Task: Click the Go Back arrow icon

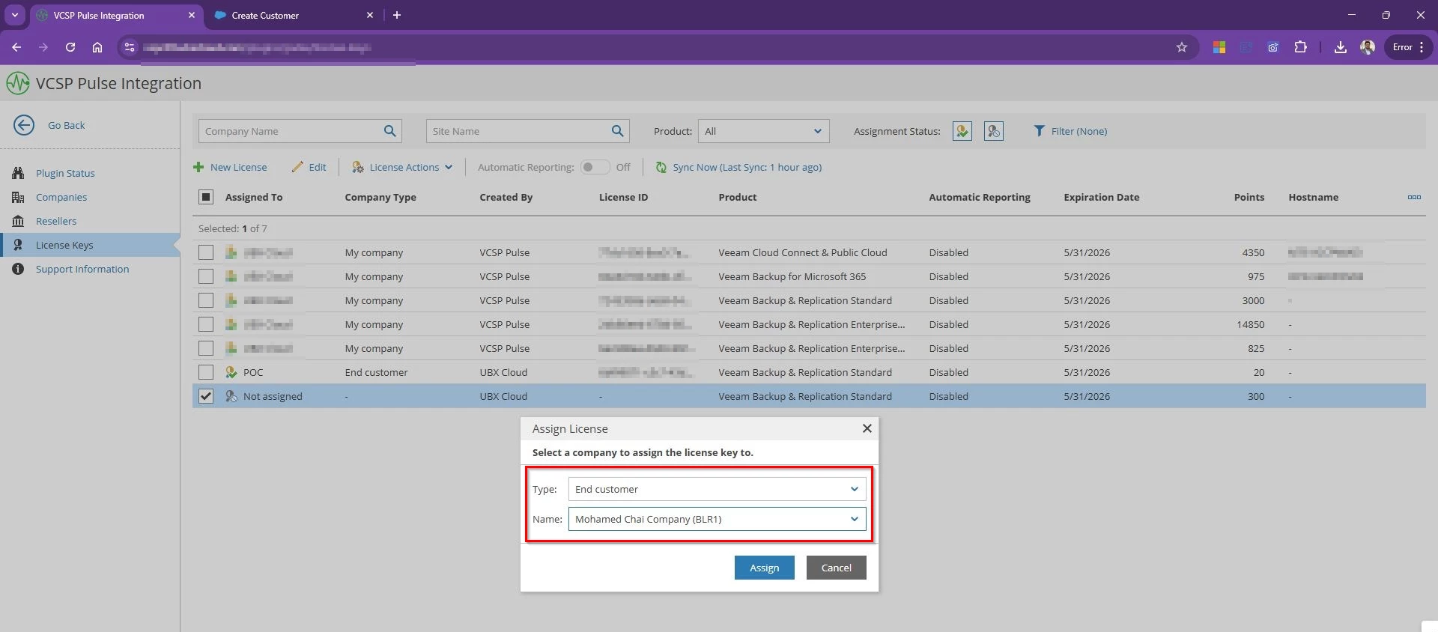Action: tap(24, 125)
